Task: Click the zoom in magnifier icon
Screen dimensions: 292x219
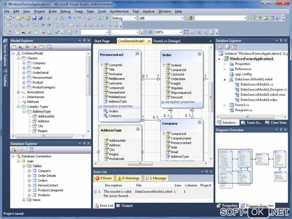Action: pyautogui.click(x=199, y=32)
